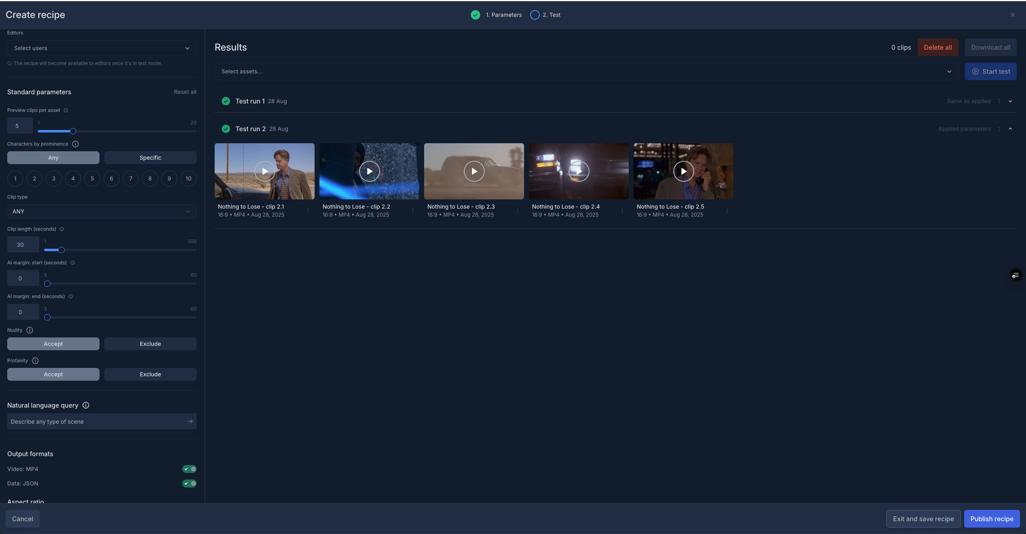Focus the Describe any type of scene field
Image resolution: width=1026 pixels, height=534 pixels.
[x=102, y=421]
